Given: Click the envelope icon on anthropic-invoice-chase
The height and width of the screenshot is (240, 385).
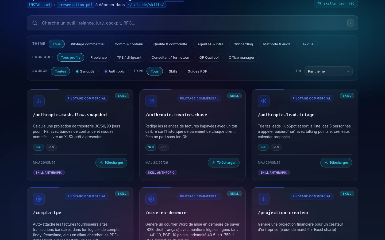Looking at the screenshot, I should click(x=151, y=101).
